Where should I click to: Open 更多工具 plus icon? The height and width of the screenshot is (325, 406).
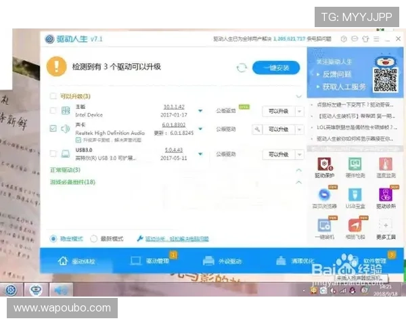pos(386,225)
